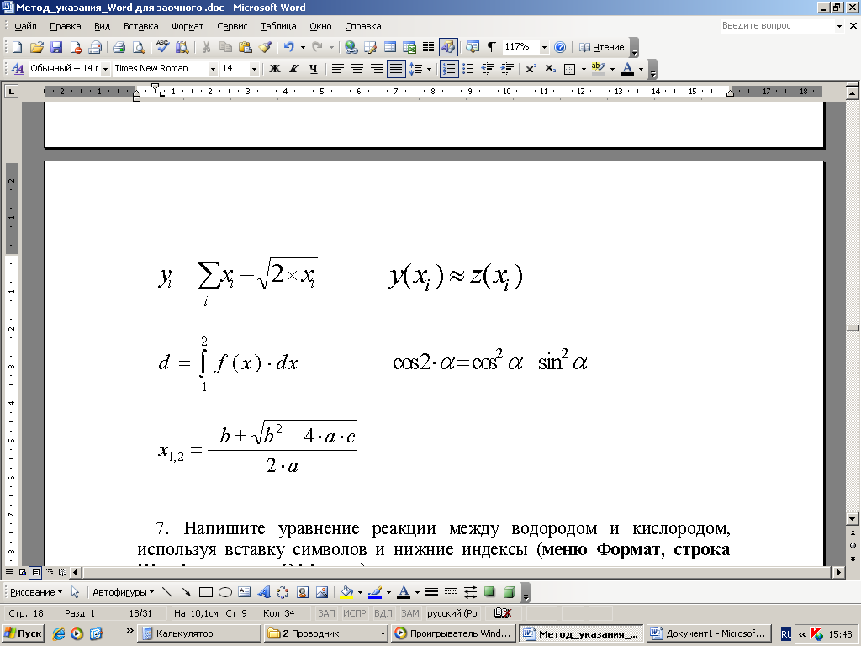This screenshot has height=646, width=861.
Task: Justify the paragraph text
Action: tap(396, 69)
